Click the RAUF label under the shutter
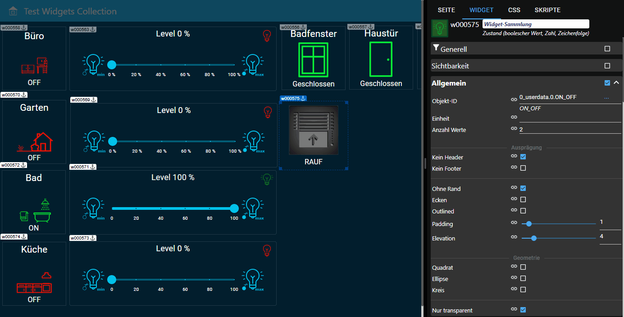The height and width of the screenshot is (317, 624). click(x=314, y=162)
